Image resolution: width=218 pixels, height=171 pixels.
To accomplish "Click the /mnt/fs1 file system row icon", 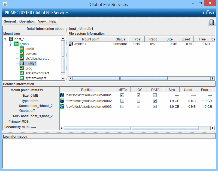I will pyautogui.click(x=71, y=44).
